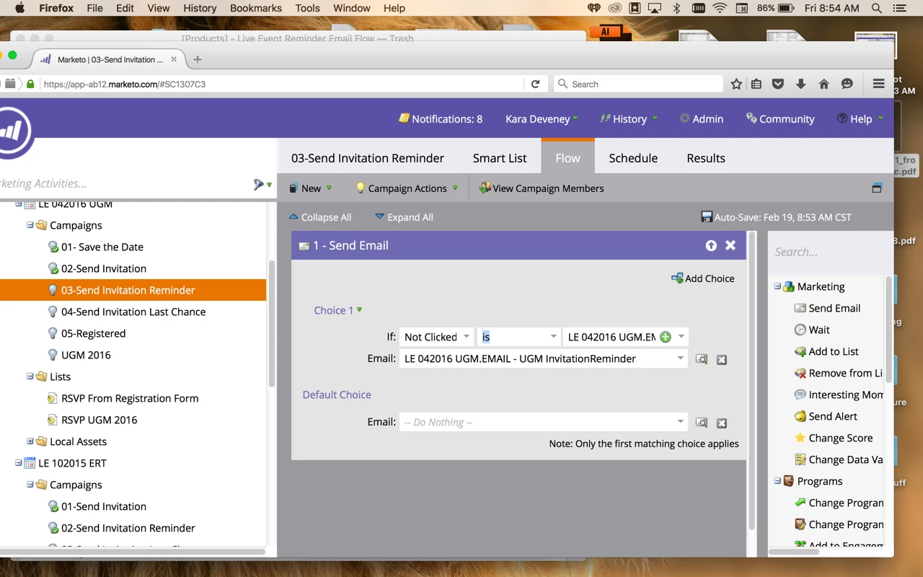Open LE 042016 UGM.EM value dropdown

pos(681,337)
